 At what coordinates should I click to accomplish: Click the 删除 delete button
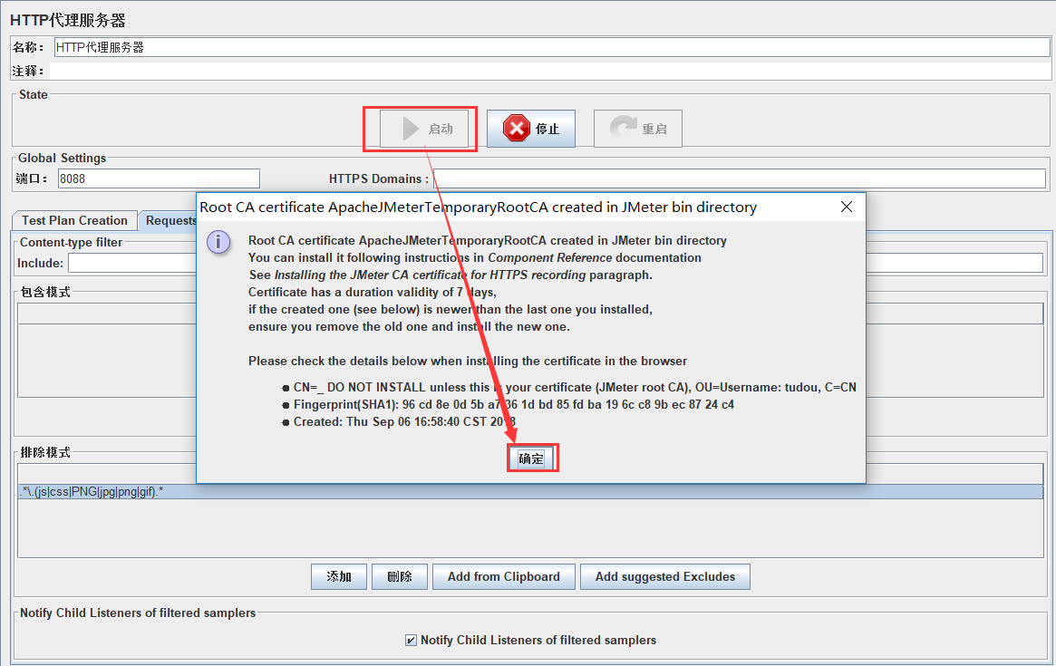pos(400,576)
